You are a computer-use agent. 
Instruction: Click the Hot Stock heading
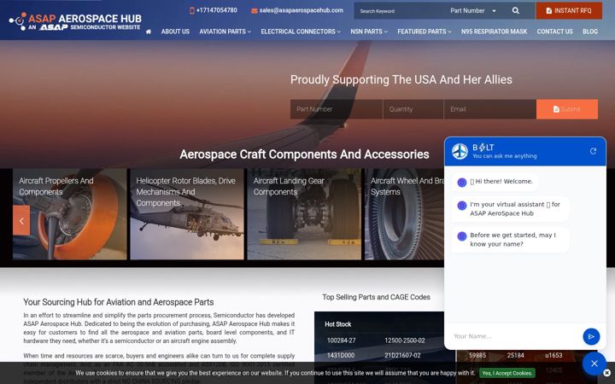337,324
